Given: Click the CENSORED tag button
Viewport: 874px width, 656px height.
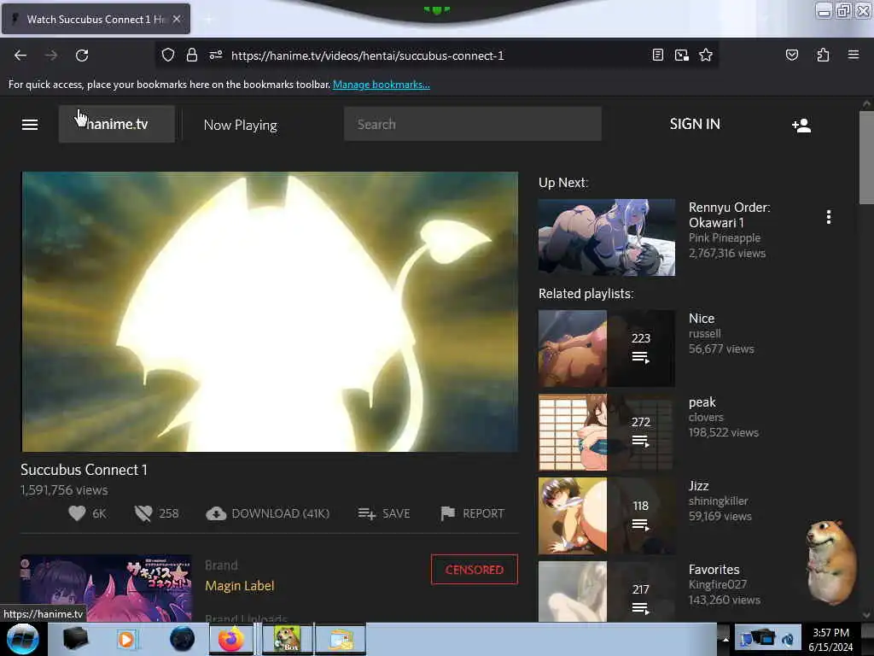Looking at the screenshot, I should click(475, 570).
